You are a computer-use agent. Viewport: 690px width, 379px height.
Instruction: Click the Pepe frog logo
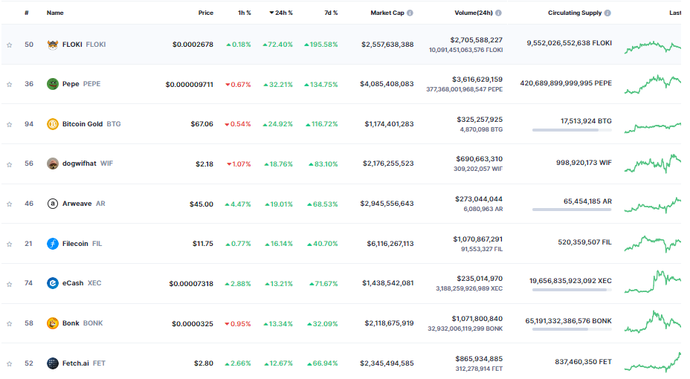coord(53,83)
